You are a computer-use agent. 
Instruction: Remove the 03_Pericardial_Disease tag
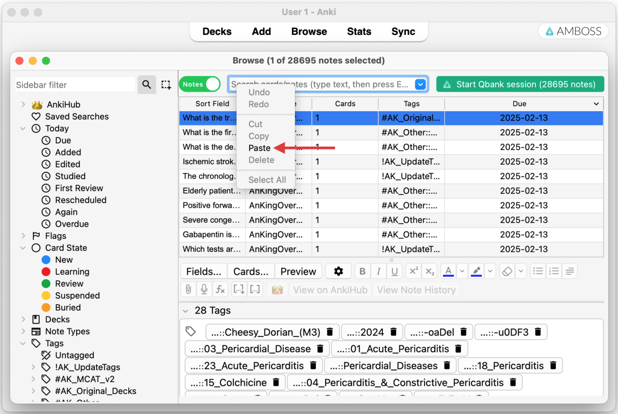point(320,348)
